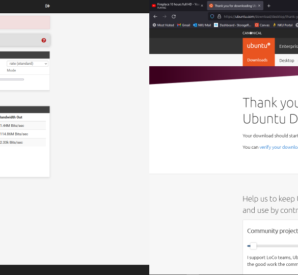This screenshot has height=275, width=298.
Task: Close the Thank you for downloading tab
Action: [x=259, y=6]
